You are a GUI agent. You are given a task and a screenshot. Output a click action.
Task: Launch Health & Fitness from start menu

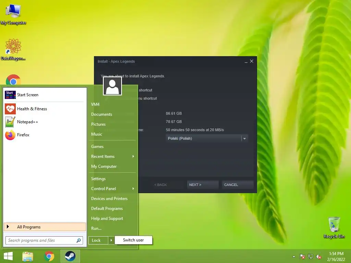pyautogui.click(x=45, y=109)
